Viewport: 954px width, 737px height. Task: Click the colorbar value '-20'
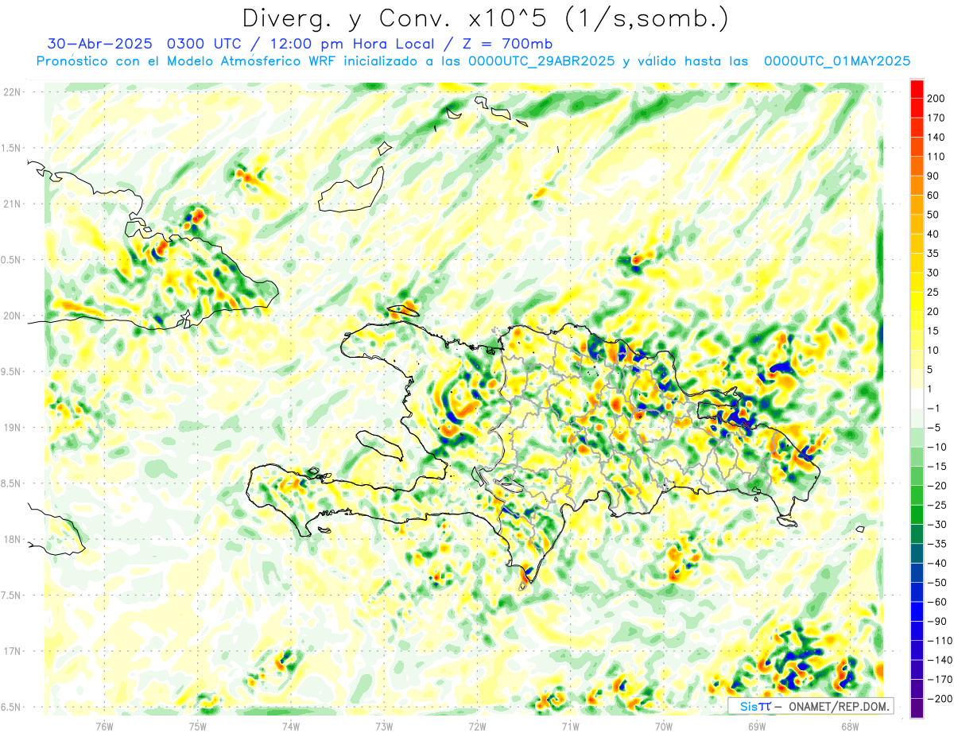pos(937,486)
